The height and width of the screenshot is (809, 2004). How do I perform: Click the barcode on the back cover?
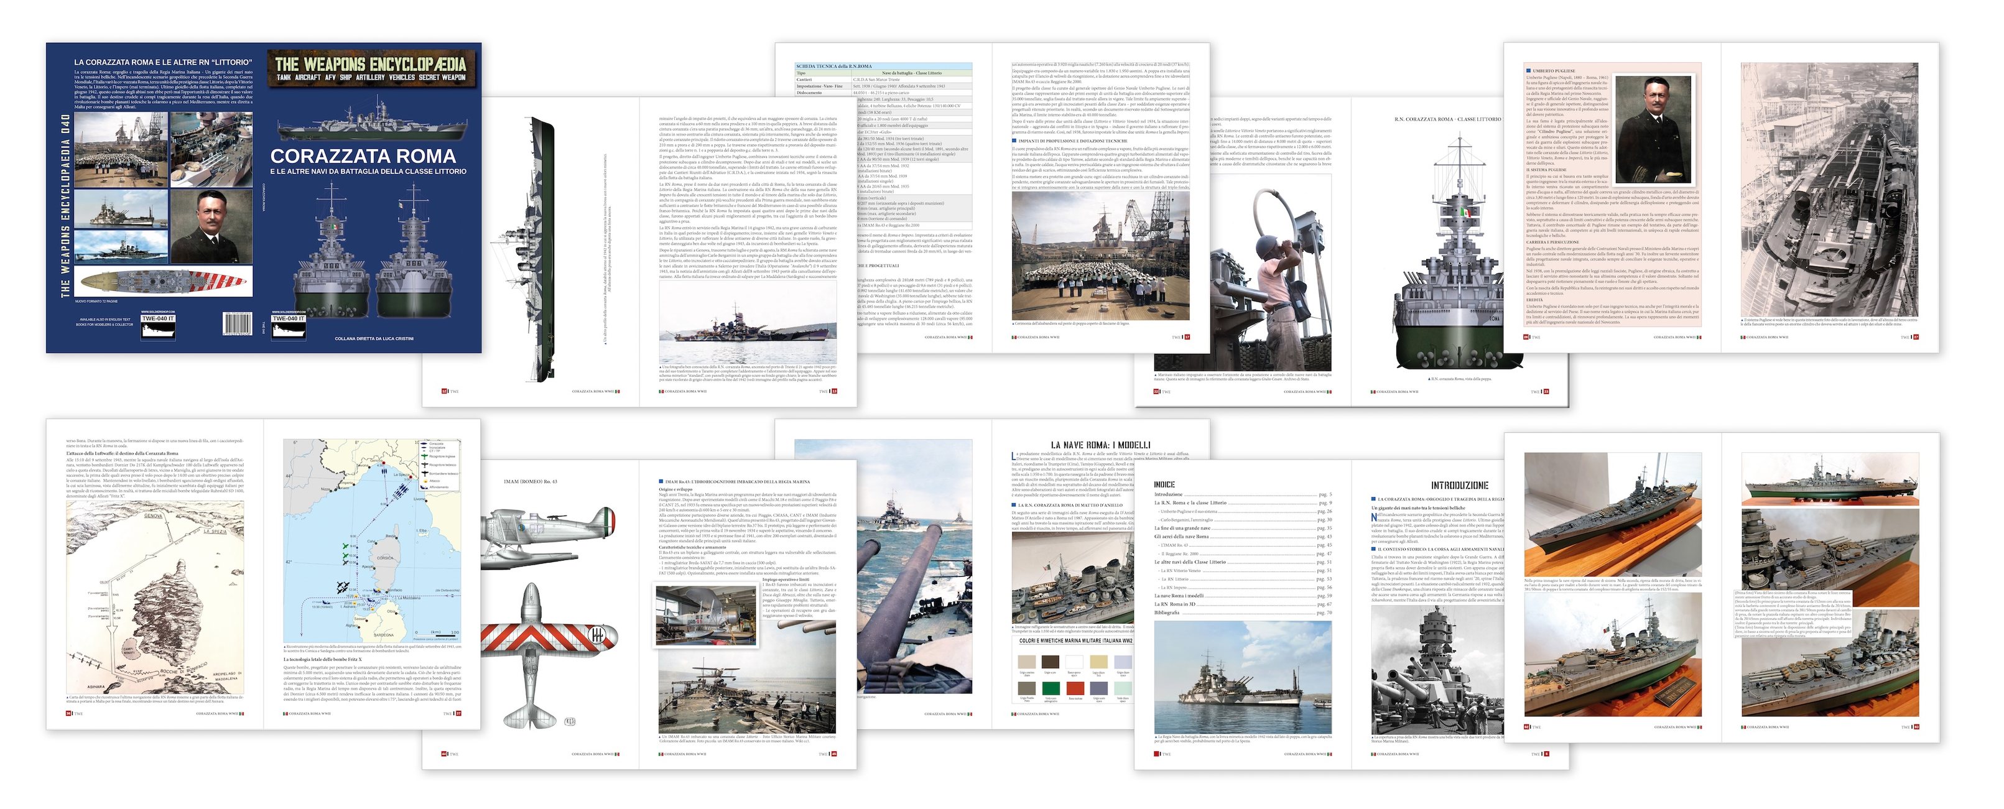click(237, 323)
